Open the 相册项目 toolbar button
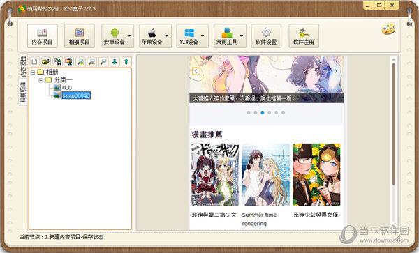 pyautogui.click(x=80, y=36)
